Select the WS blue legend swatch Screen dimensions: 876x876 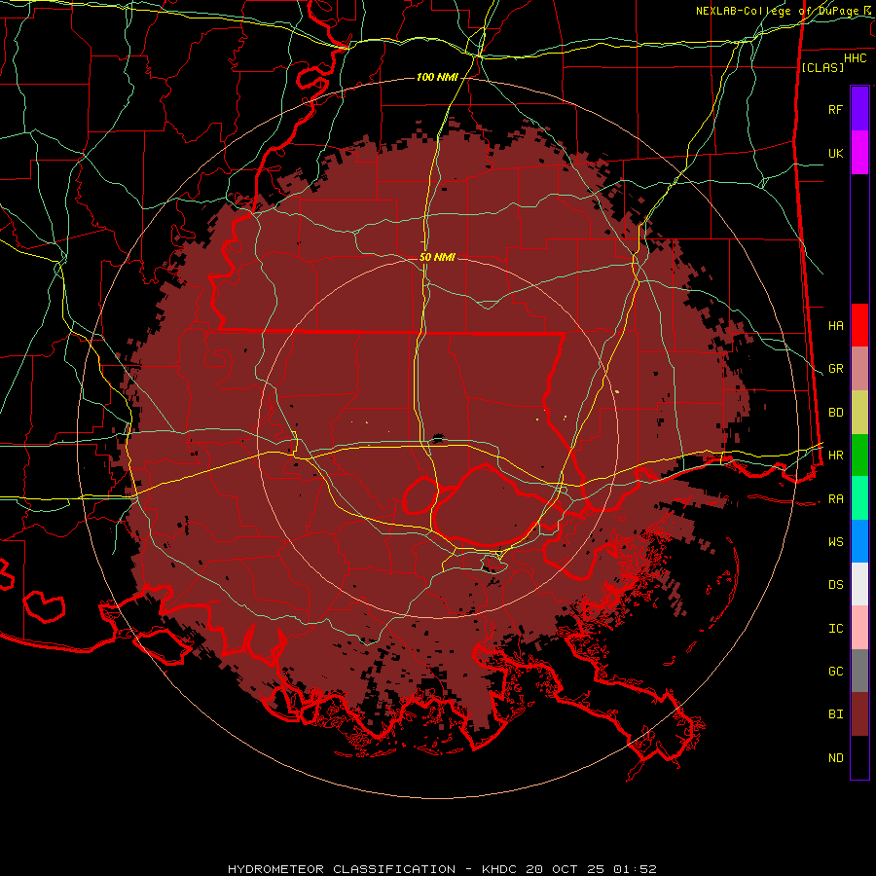(859, 541)
